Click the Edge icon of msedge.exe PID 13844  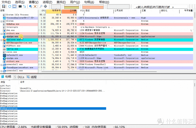click(x=4, y=37)
